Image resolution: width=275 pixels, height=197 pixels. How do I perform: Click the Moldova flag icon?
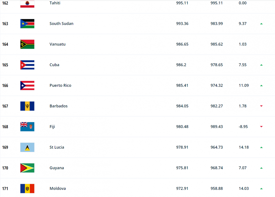(x=27, y=188)
